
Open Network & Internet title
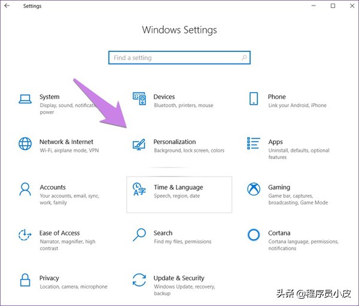[x=66, y=142]
